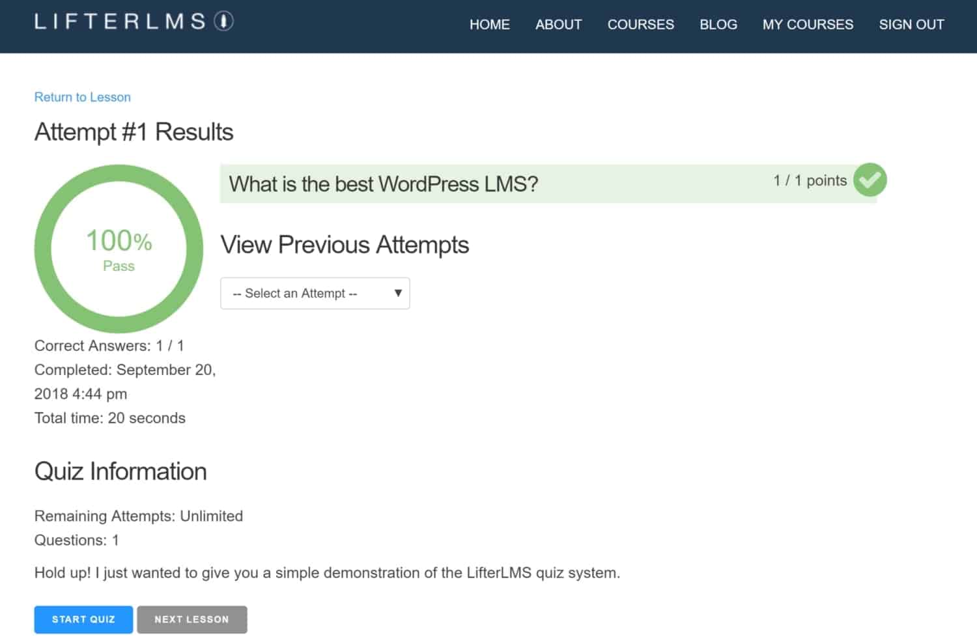Click the green checkmark icon beside points

click(870, 180)
